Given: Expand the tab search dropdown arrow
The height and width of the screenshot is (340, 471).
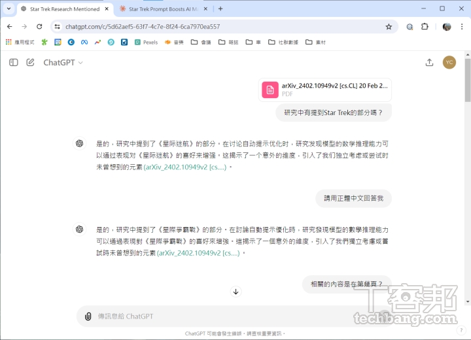Looking at the screenshot, I should (9, 8).
